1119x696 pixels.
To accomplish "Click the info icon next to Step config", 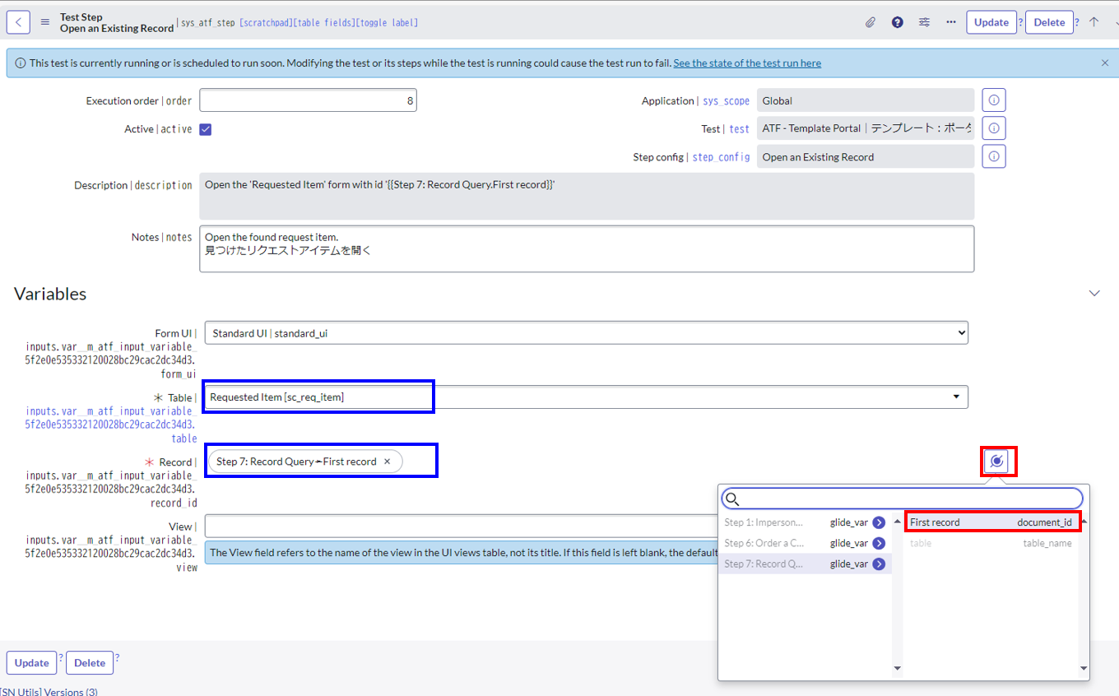I will pos(993,156).
